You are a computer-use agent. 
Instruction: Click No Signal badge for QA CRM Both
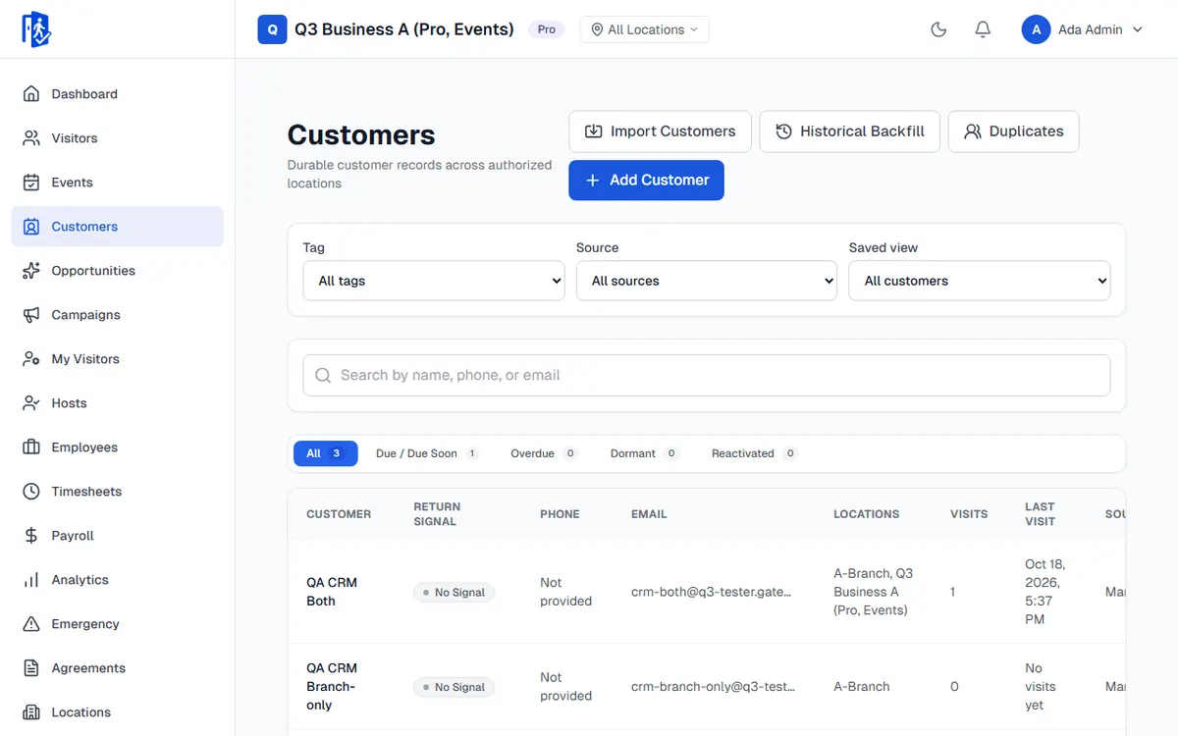pyautogui.click(x=454, y=593)
